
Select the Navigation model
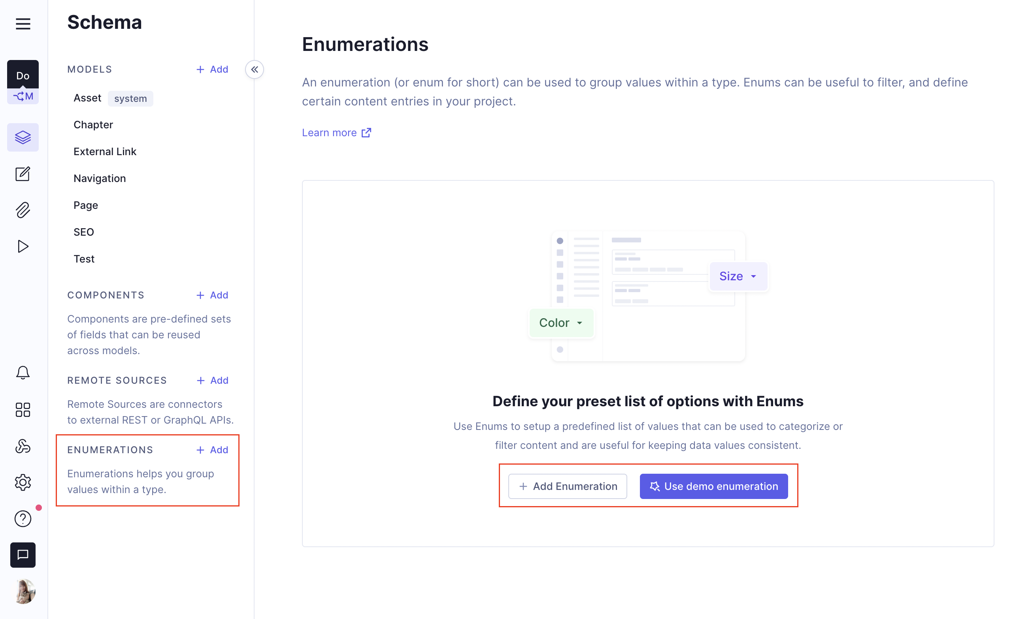(99, 178)
